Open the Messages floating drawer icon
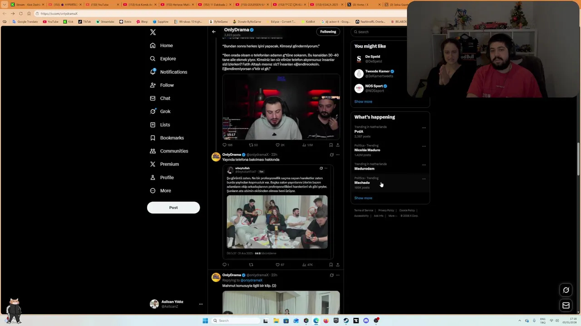The image size is (581, 326). (566, 306)
